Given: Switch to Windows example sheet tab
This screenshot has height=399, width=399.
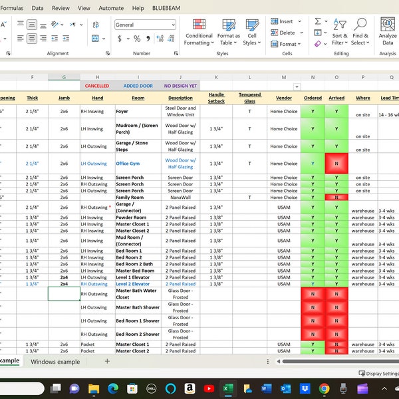Looking at the screenshot, I should [x=55, y=362].
